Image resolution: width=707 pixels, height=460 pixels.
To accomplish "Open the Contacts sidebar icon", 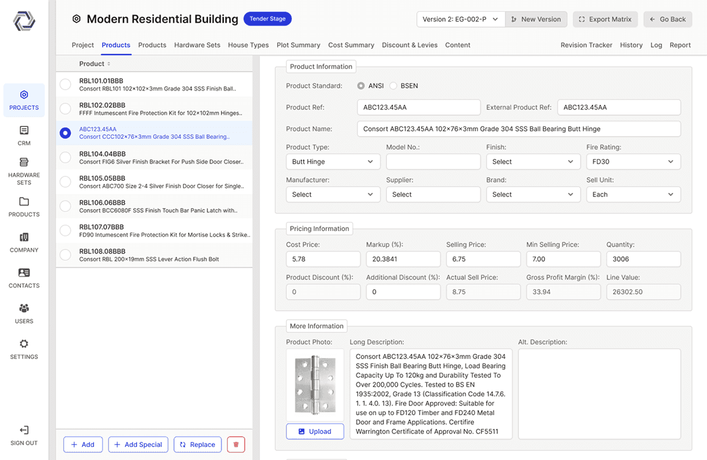I will pyautogui.click(x=24, y=273).
